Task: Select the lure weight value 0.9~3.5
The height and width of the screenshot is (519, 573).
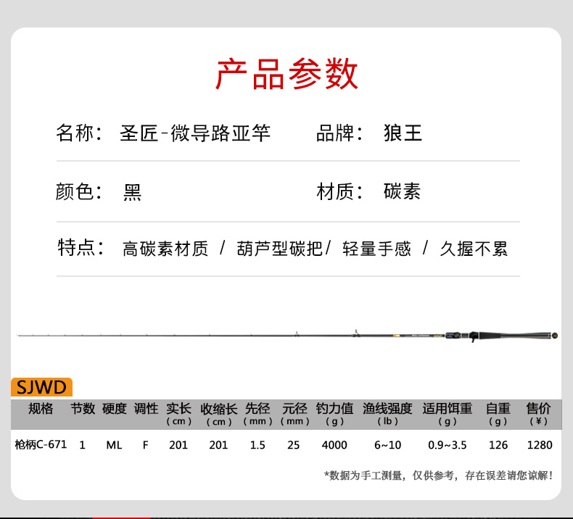Action: point(448,445)
